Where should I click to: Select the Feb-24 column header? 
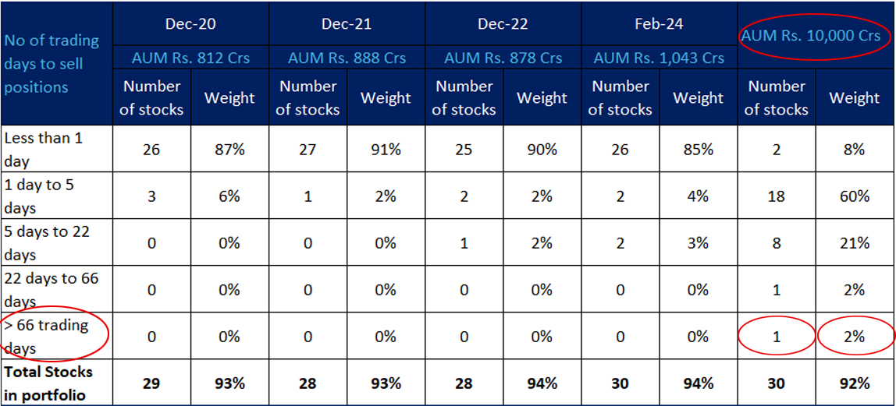(x=659, y=24)
